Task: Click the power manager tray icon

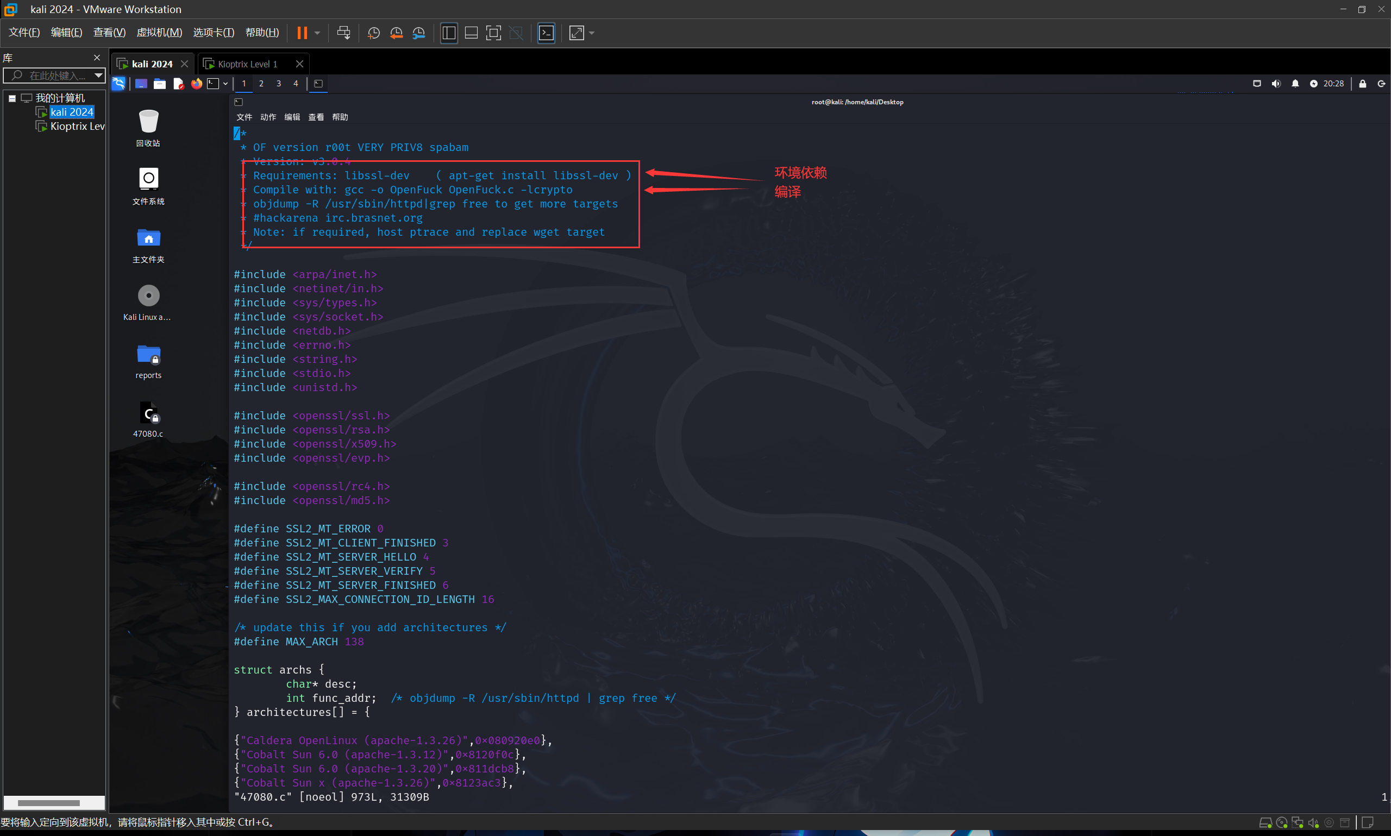Action: (1314, 83)
